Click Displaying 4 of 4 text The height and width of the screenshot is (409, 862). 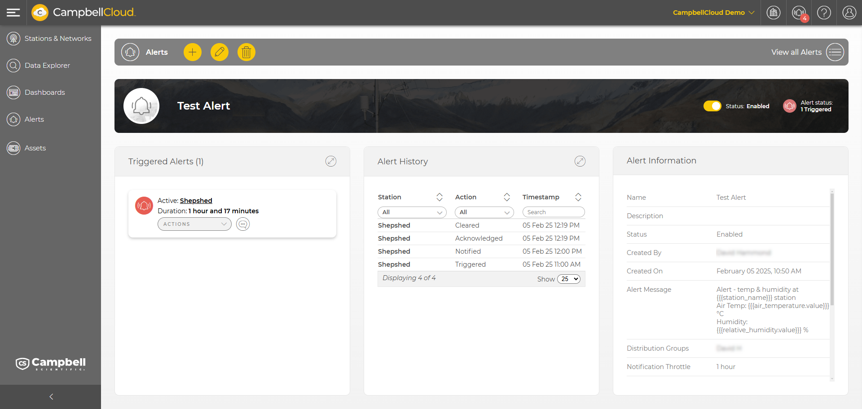(x=409, y=278)
